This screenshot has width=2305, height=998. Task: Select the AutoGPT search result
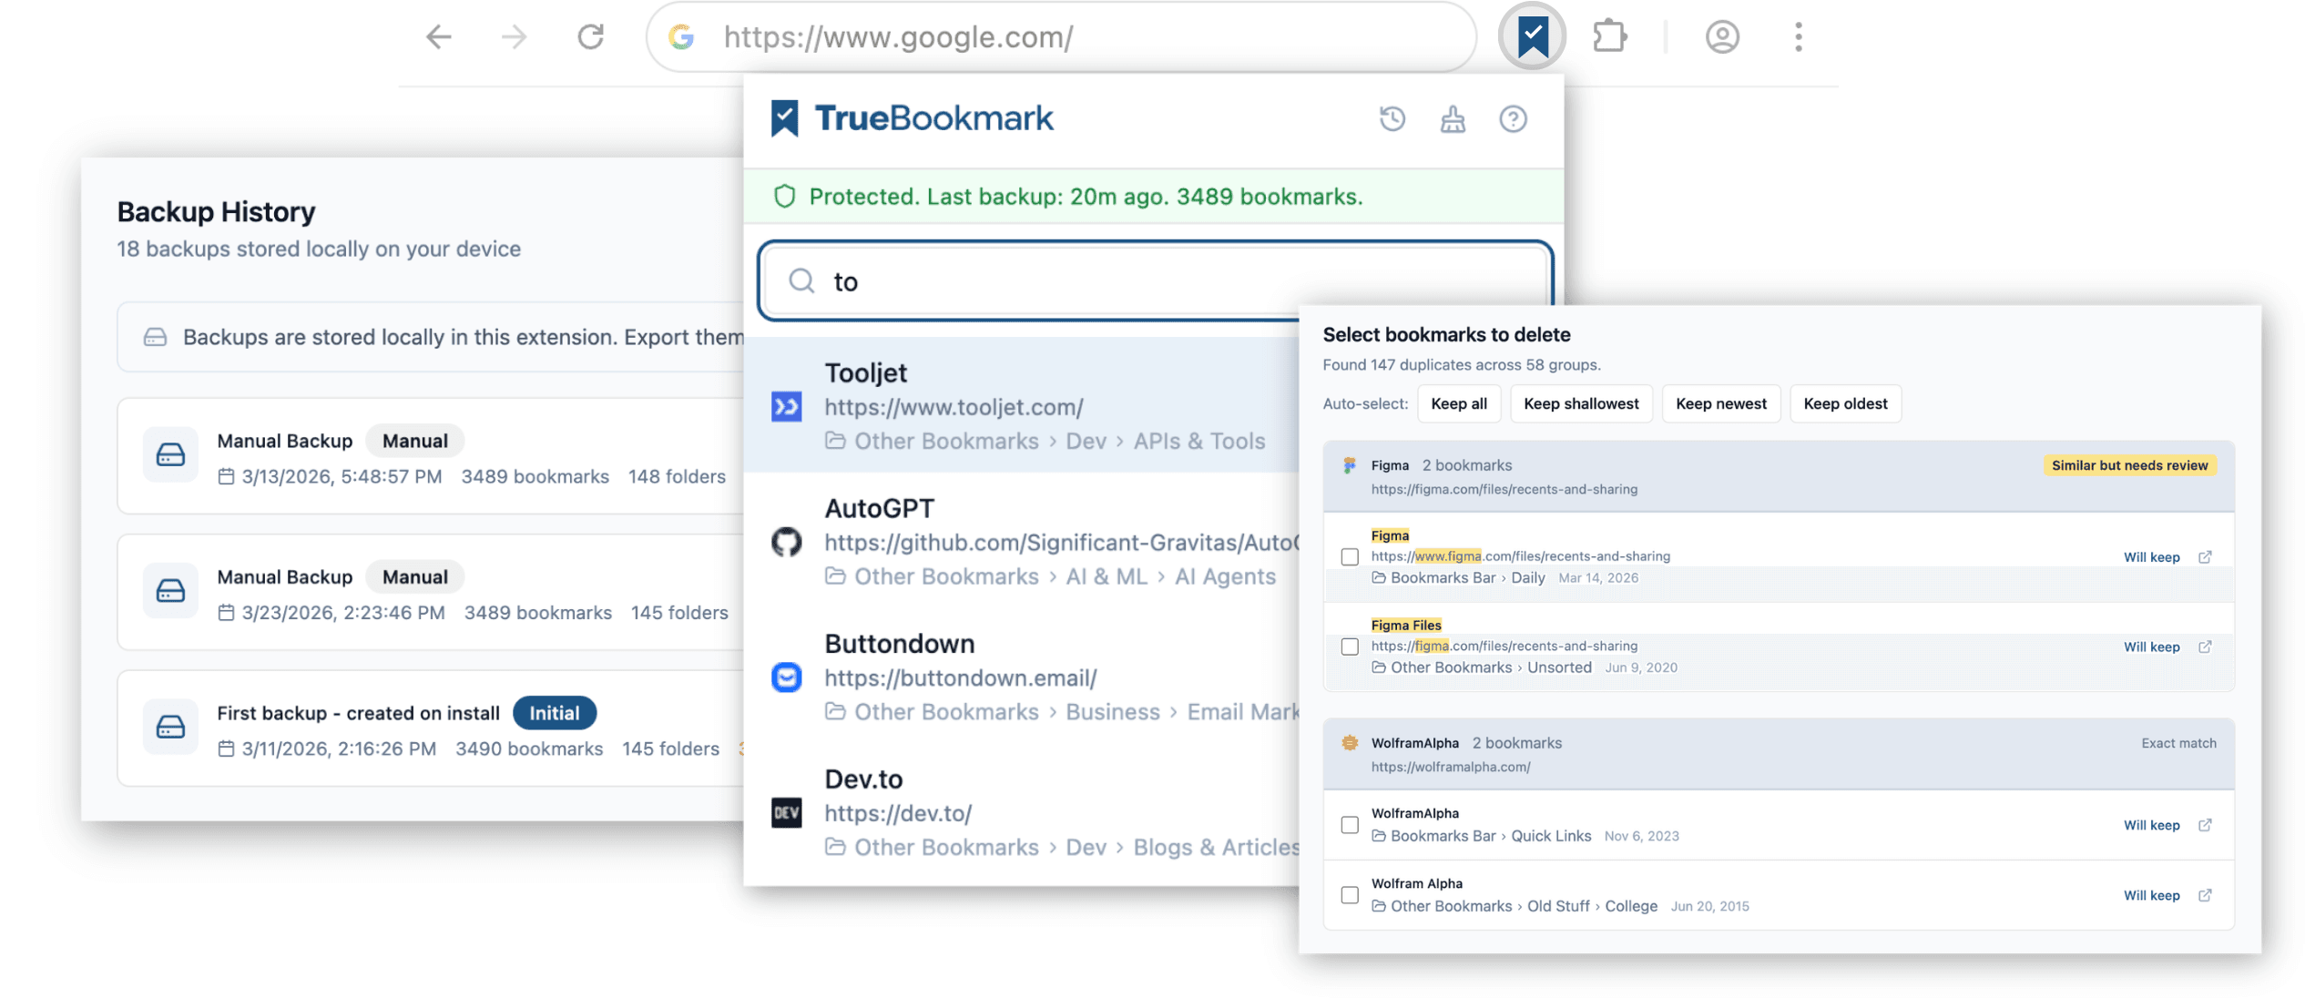1022,541
